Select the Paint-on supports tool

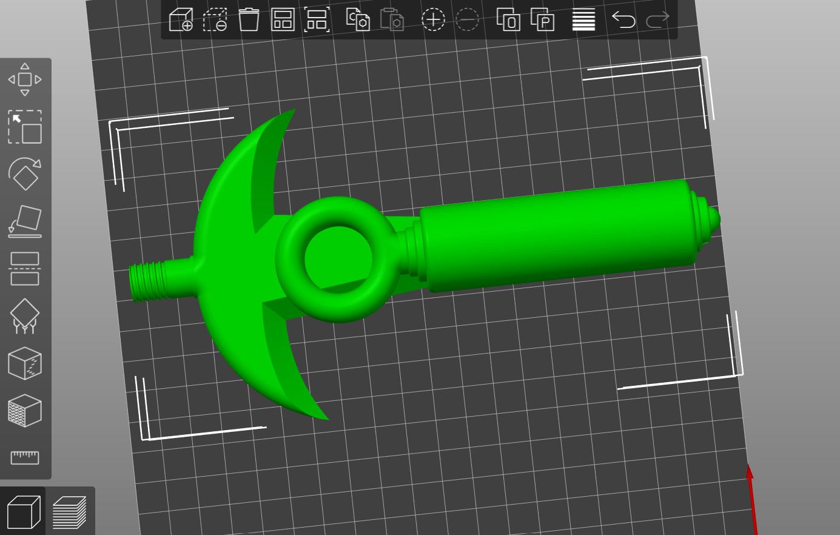(25, 316)
